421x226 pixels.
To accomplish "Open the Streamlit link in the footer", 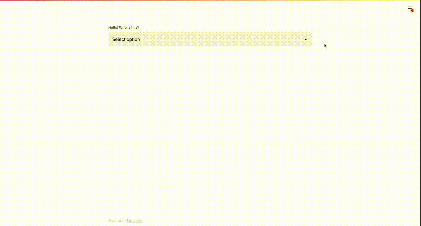I will [134, 221].
